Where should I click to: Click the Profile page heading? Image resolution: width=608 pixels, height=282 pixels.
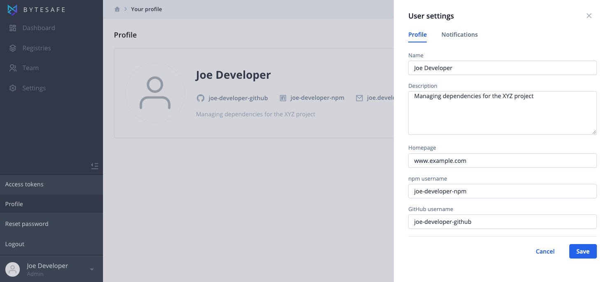[125, 35]
